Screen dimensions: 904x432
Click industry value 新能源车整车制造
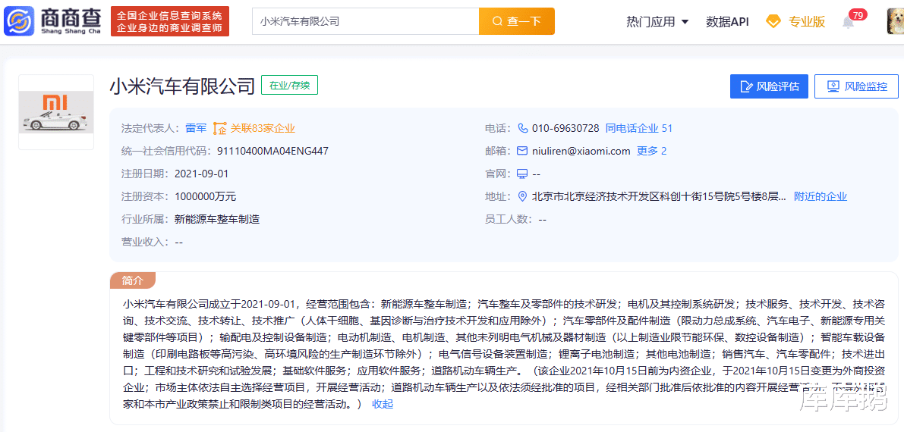pyautogui.click(x=217, y=219)
